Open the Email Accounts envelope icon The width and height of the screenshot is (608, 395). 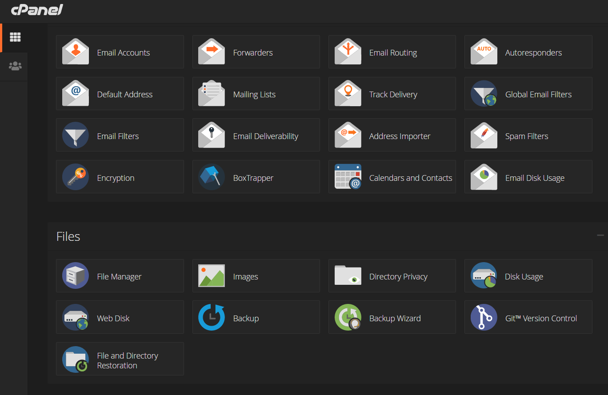click(x=76, y=52)
